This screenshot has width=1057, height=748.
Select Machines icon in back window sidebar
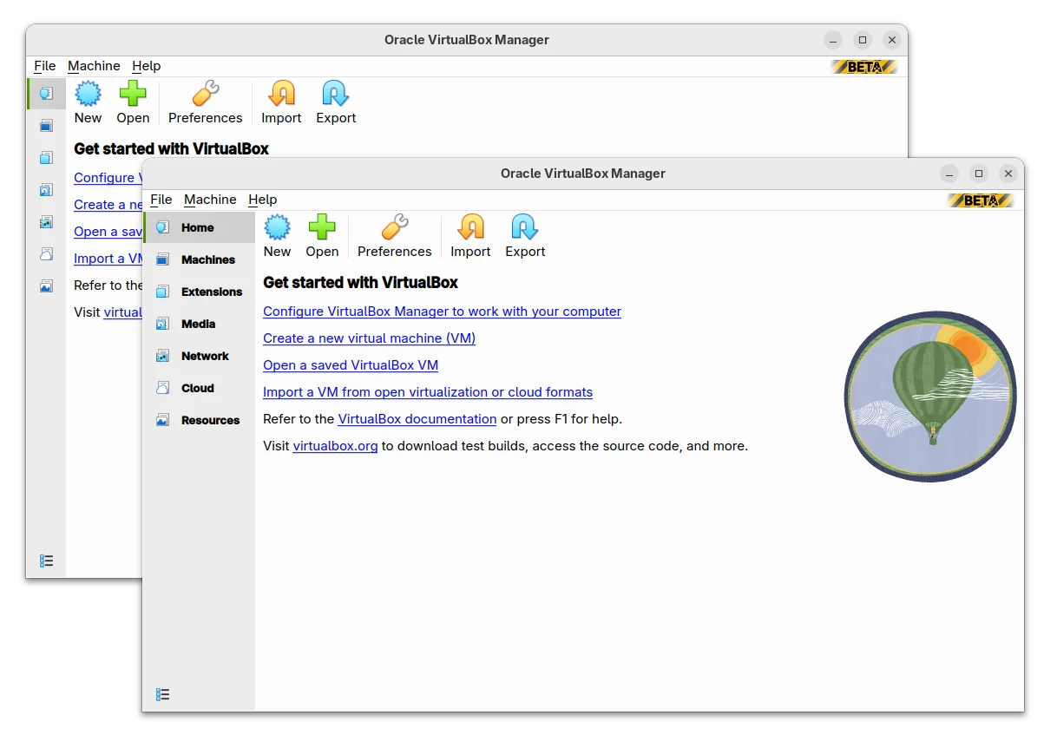[46, 126]
